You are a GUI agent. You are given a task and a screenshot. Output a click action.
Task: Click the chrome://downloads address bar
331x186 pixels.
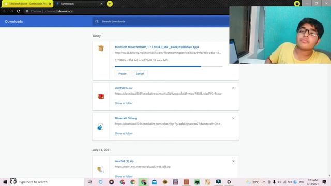pyautogui.click(x=127, y=11)
